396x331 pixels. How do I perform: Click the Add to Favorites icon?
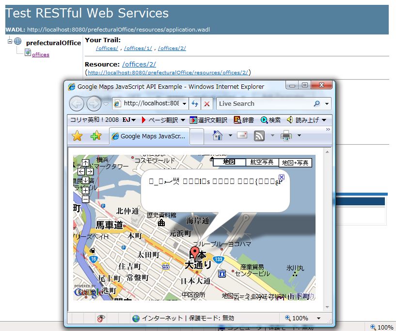pos(96,136)
